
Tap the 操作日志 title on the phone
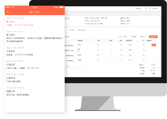pos(35,12)
